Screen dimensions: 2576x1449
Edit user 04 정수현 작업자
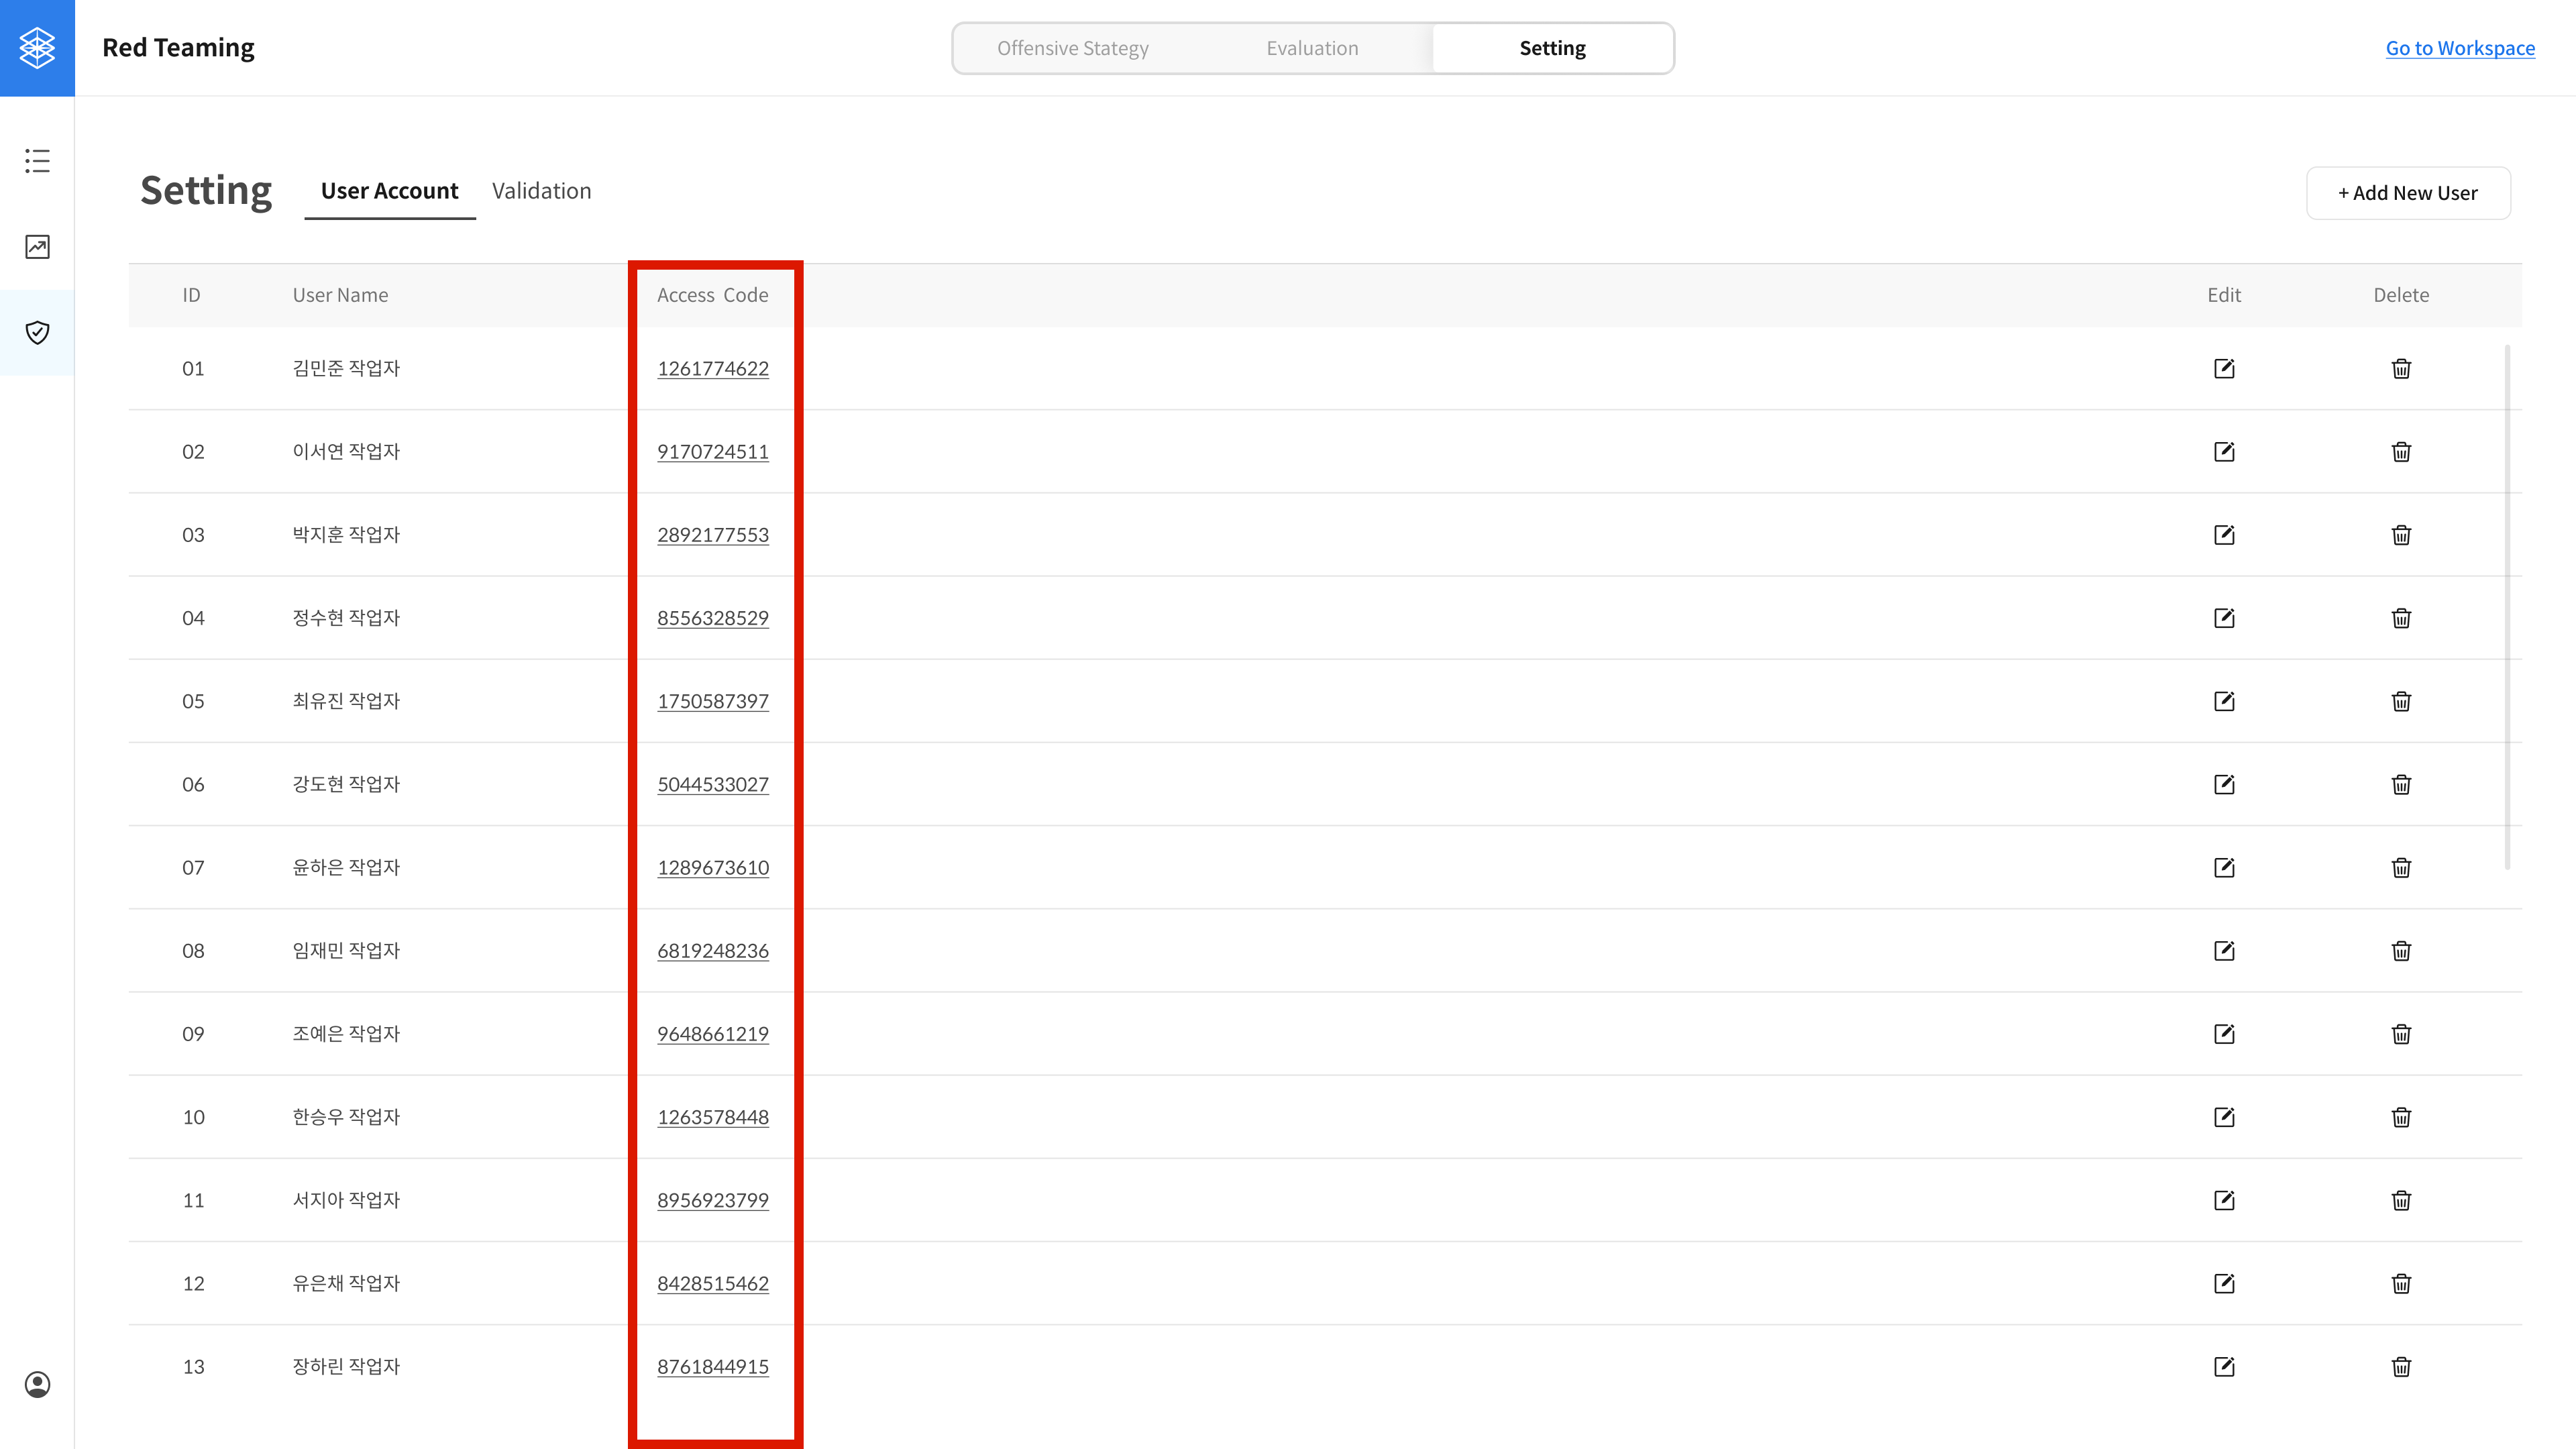pyautogui.click(x=2224, y=618)
